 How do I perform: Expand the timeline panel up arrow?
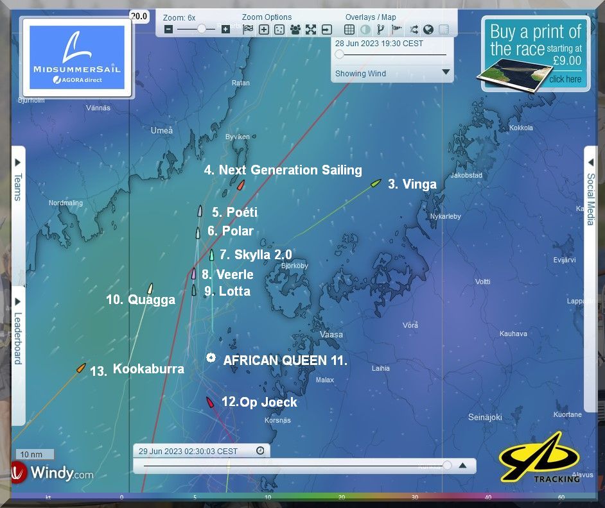462,466
